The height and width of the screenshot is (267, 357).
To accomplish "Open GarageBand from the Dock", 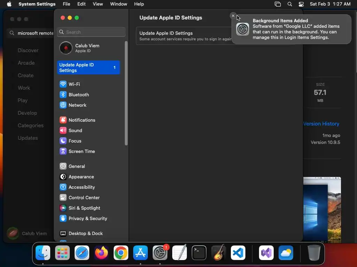I will pyautogui.click(x=219, y=253).
